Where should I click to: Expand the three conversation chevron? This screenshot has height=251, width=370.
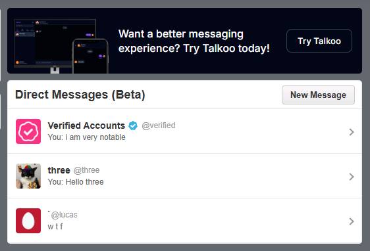coord(352,177)
